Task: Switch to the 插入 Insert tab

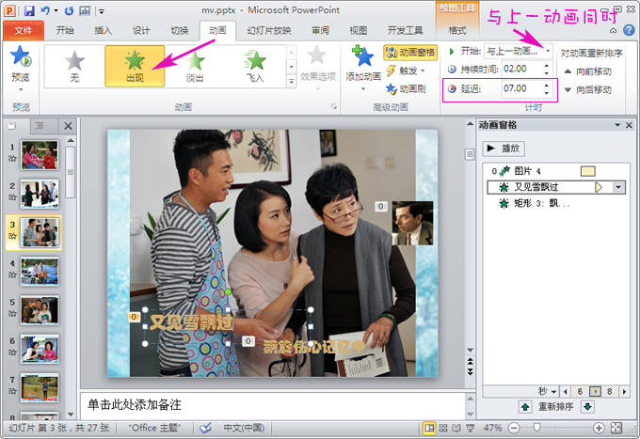Action: click(x=103, y=31)
